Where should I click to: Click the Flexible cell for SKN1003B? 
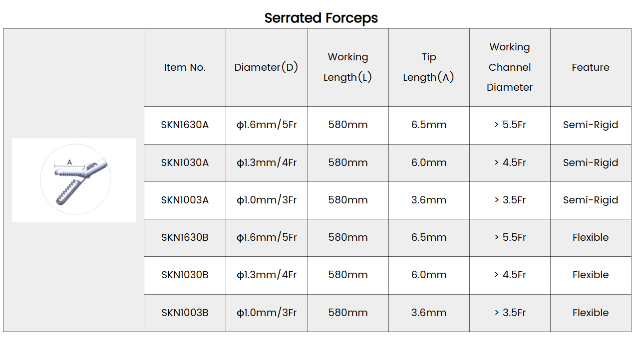[x=591, y=313]
